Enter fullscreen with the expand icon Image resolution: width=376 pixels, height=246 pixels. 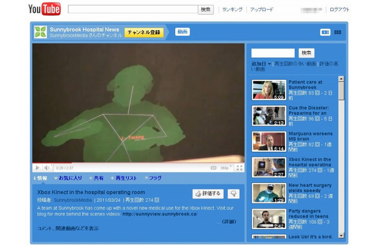(239, 168)
